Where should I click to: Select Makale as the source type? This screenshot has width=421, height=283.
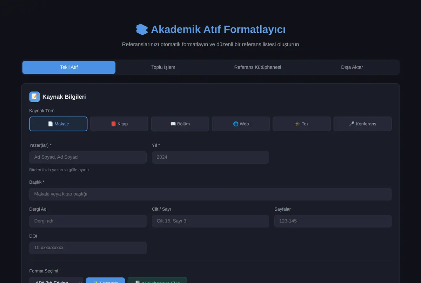pyautogui.click(x=58, y=124)
